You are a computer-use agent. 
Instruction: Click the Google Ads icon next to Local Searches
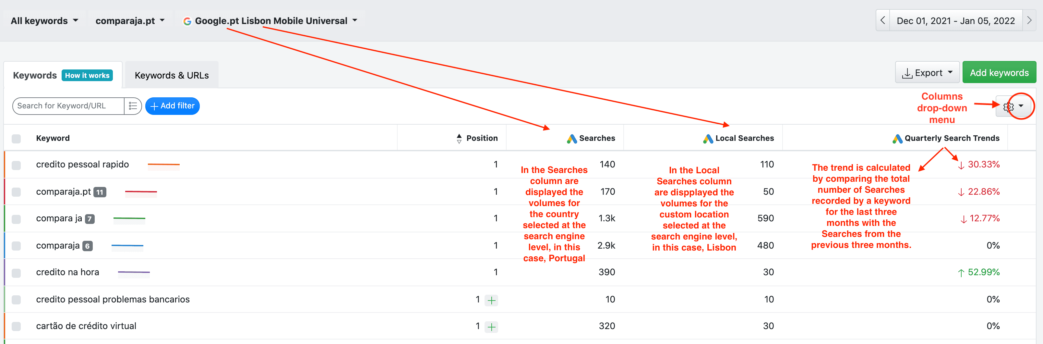(x=708, y=139)
